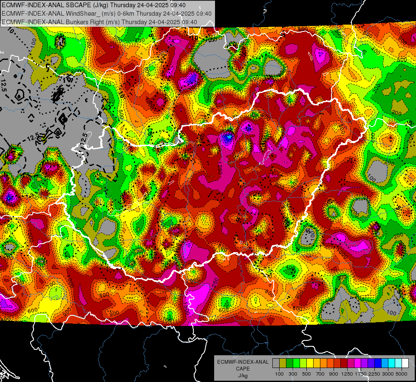Select the pure yellow legend swatch
Image resolution: width=416 pixels, height=382 pixels.
tap(310, 363)
